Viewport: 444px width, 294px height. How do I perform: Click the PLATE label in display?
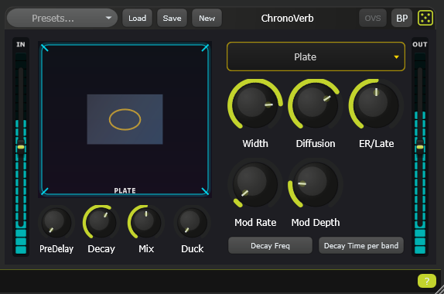pos(125,190)
